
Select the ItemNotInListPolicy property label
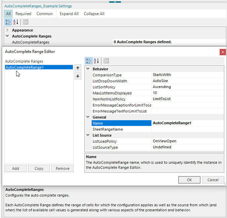click(x=109, y=99)
